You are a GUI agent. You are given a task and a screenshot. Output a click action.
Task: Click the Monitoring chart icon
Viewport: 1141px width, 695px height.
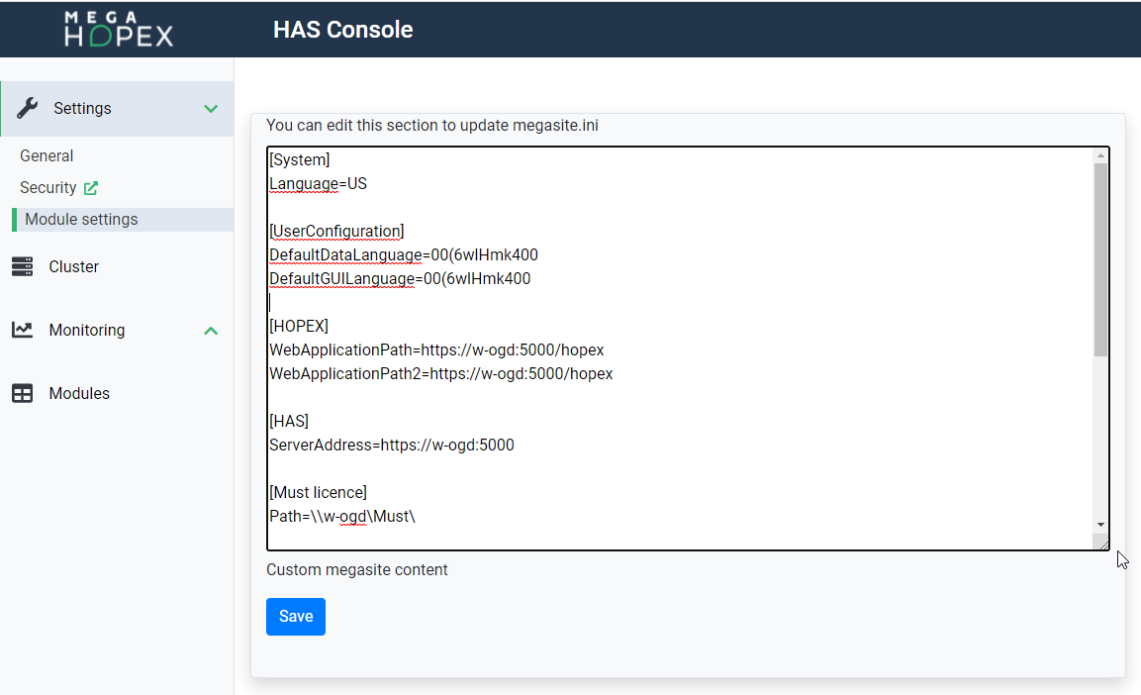(22, 330)
